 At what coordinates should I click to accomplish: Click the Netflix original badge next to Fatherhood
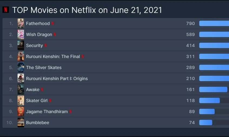click(53, 23)
